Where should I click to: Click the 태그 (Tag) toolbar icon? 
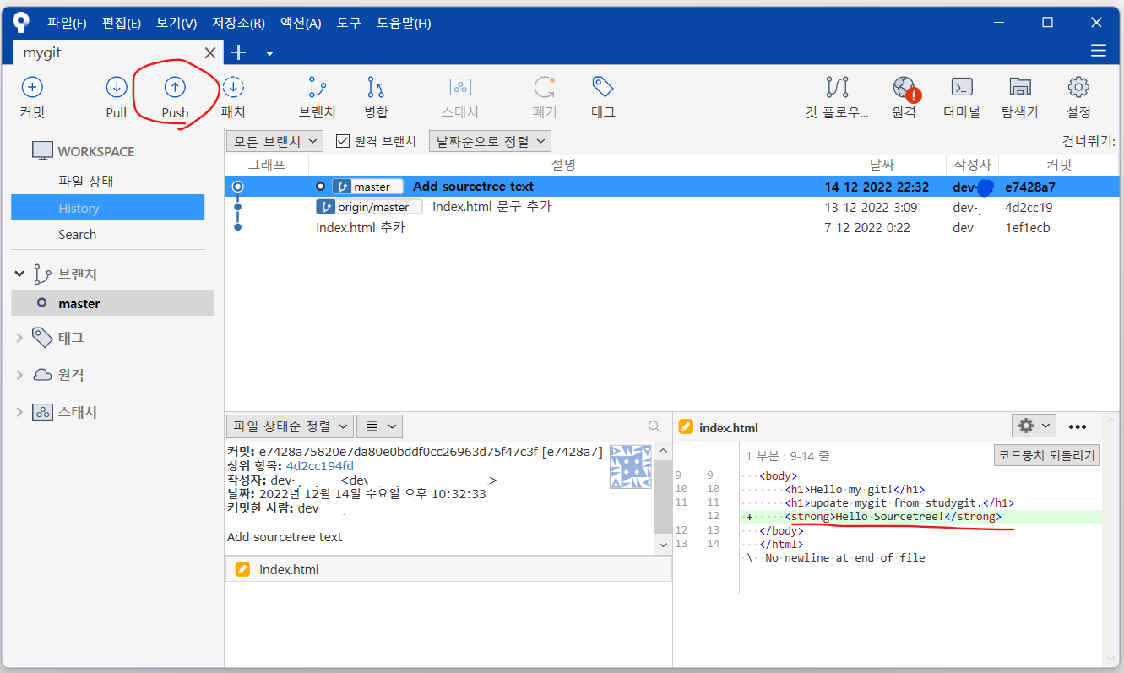[602, 95]
